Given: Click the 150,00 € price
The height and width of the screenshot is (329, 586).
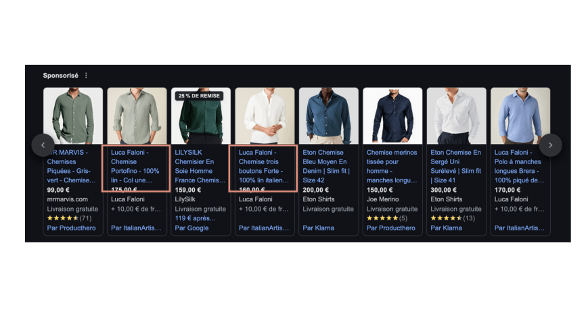Looking at the screenshot, I should click(380, 190).
